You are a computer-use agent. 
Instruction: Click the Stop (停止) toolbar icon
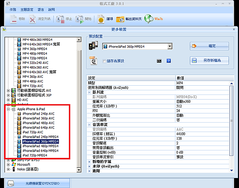click(61, 19)
